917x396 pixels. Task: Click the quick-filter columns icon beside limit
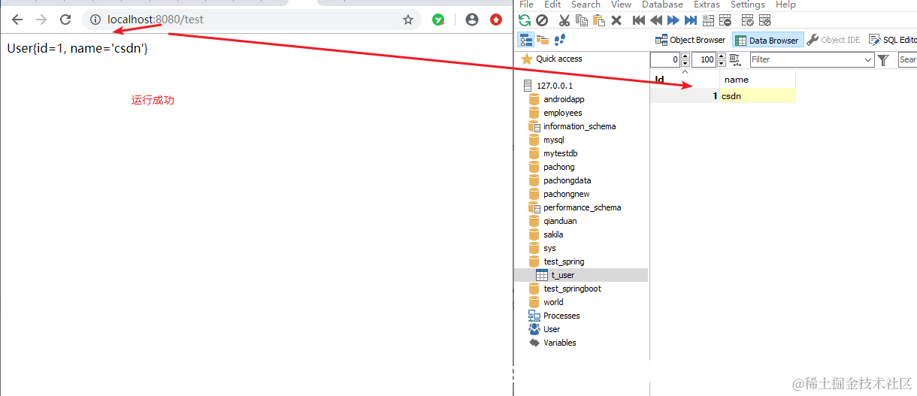point(734,59)
